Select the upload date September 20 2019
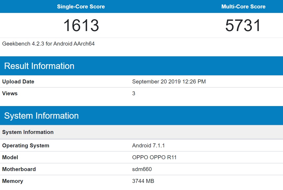This screenshot has height=190, width=283. pos(168,82)
